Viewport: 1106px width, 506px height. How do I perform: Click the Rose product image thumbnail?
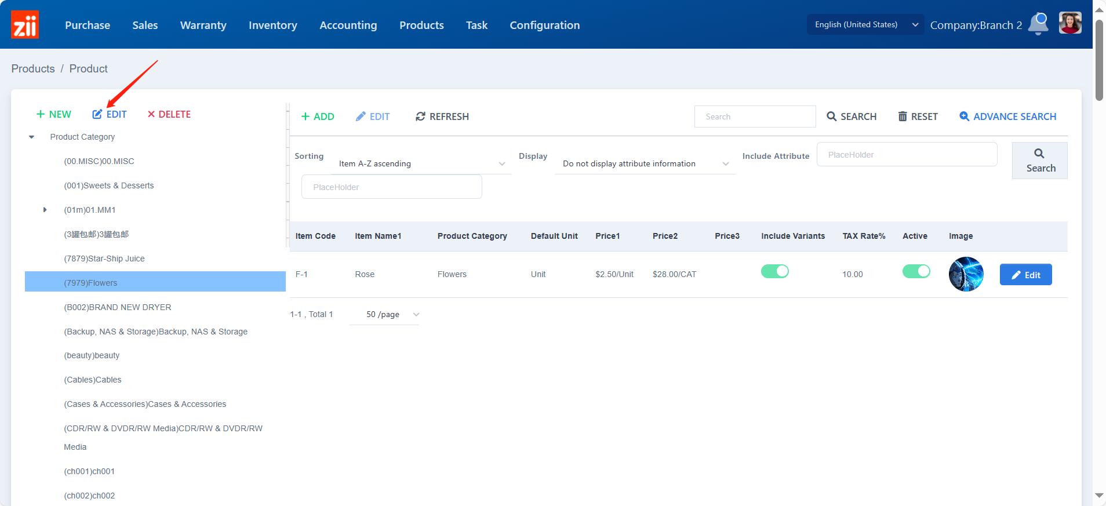point(966,274)
